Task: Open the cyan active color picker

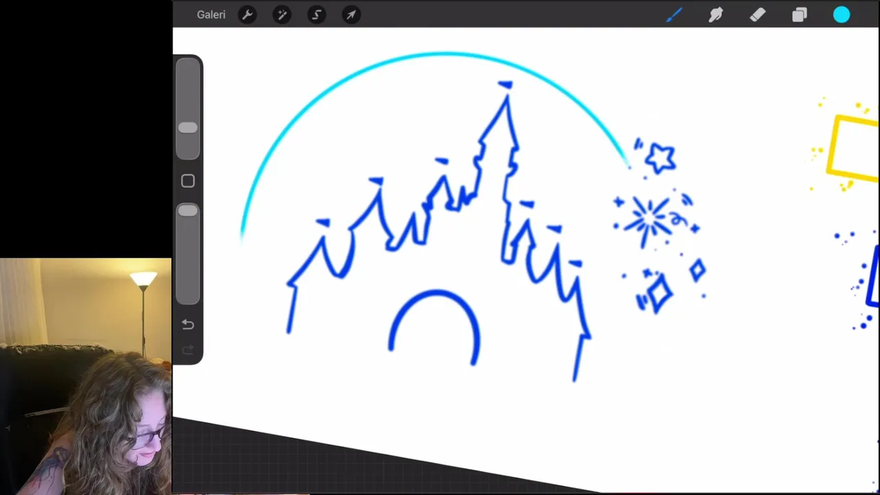Action: pos(841,14)
